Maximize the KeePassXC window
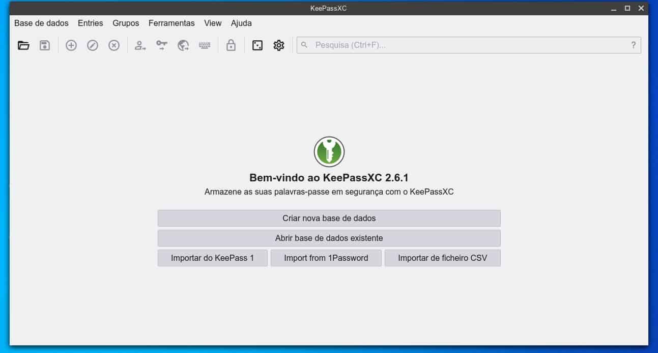 click(x=627, y=8)
